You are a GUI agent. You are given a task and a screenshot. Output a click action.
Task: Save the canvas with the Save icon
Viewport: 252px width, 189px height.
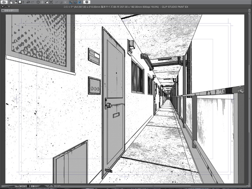(x=20, y=2)
